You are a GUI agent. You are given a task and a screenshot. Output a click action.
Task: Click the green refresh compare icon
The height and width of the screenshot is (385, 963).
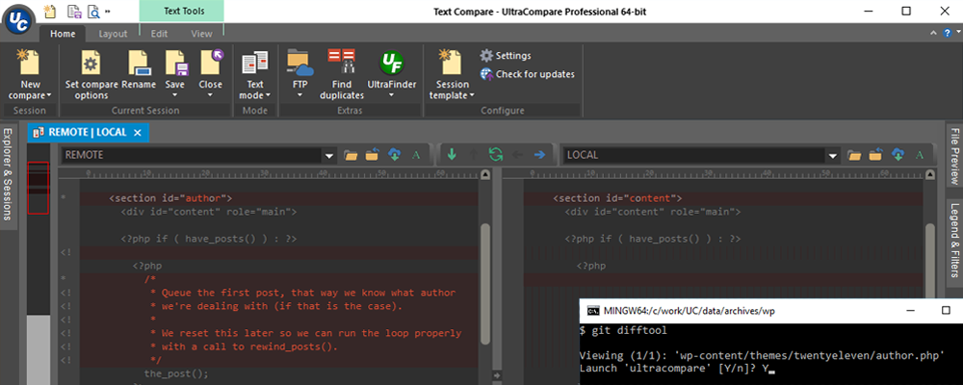click(495, 154)
